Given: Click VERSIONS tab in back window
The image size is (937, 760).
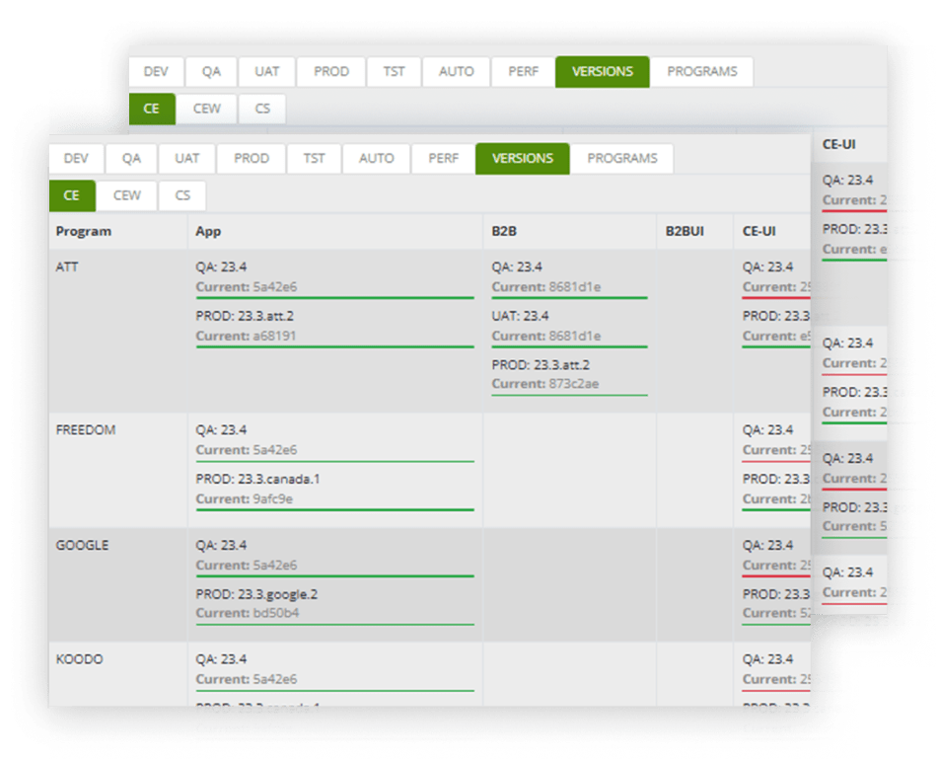Looking at the screenshot, I should 603,72.
